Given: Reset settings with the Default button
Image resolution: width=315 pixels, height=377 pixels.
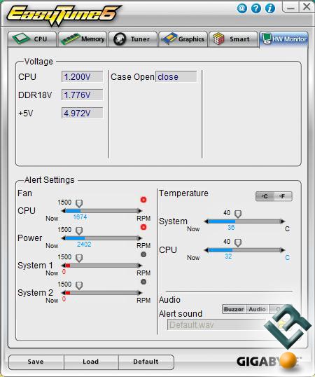Looking at the screenshot, I should coord(146,362).
